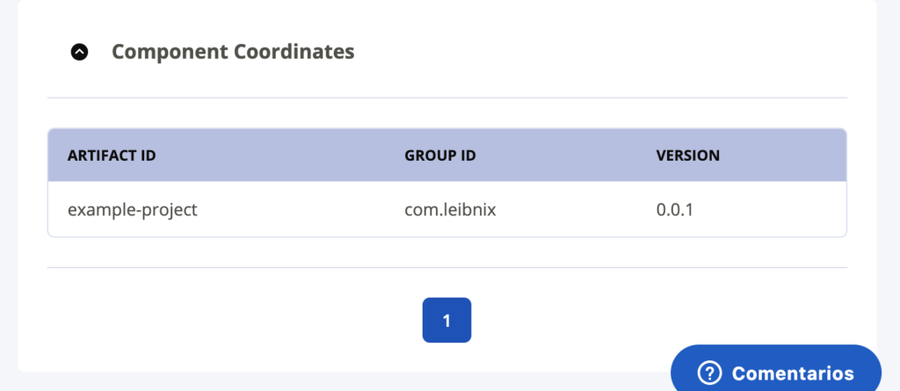Click blank space left of page 1 button
The width and height of the screenshot is (900, 391).
264,321
